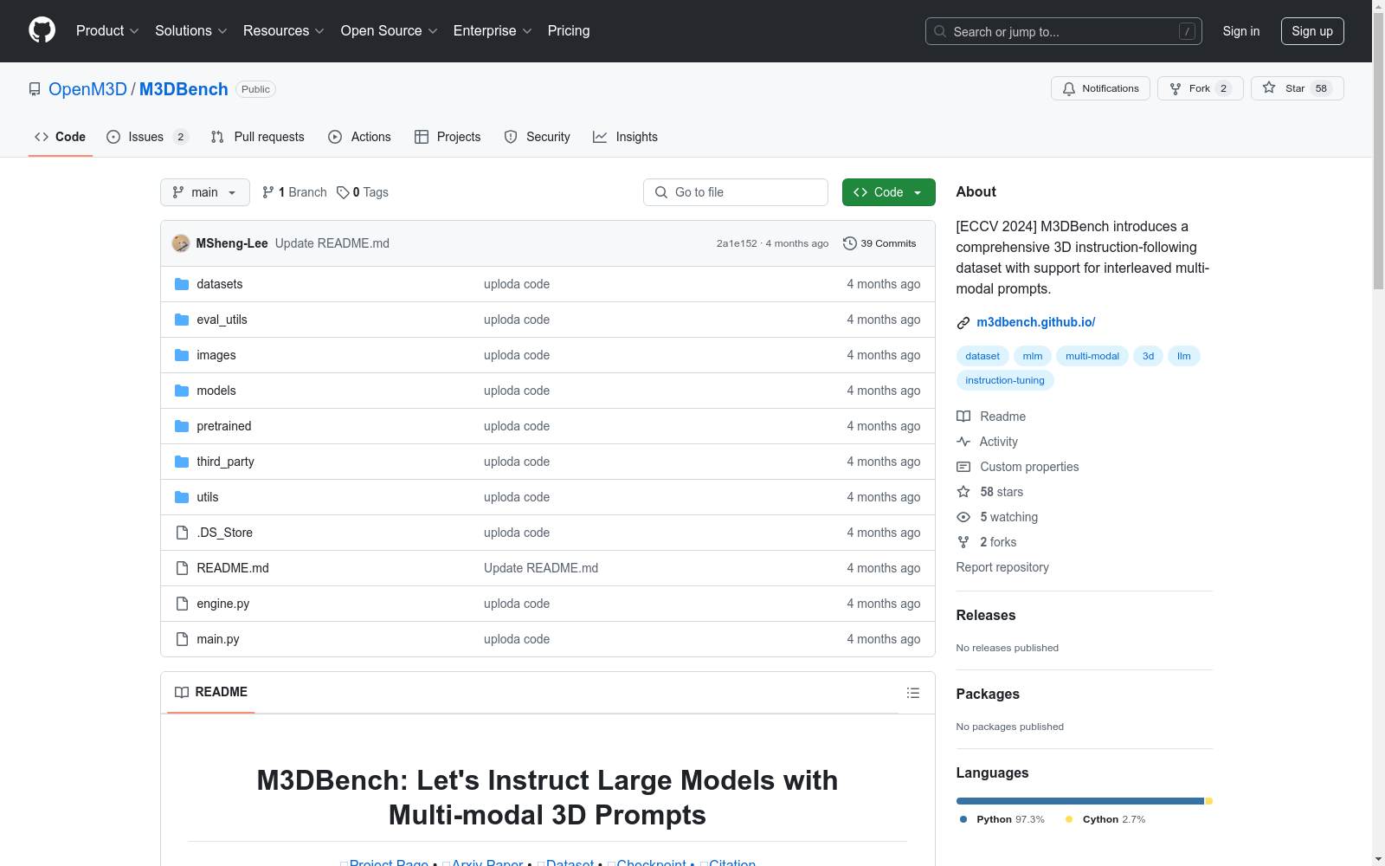Viewport: 1385px width, 866px height.
Task: Click the page vertical scrollbar thumb
Action: [x=1378, y=152]
